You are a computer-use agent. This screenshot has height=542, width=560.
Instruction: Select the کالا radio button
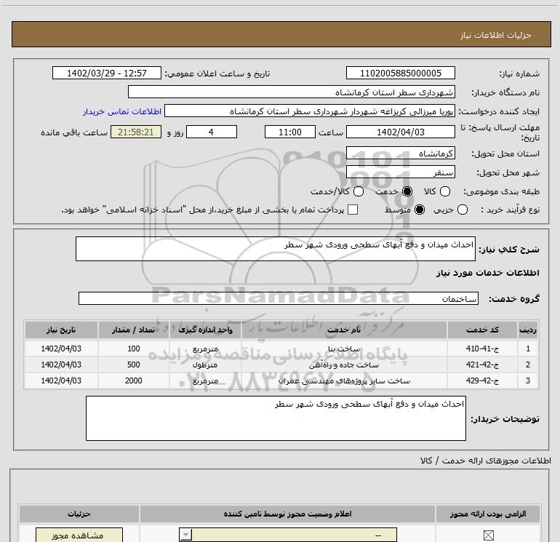pos(445,191)
